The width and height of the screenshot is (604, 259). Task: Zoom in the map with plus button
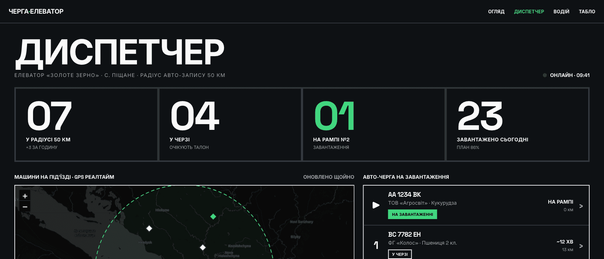[25, 196]
